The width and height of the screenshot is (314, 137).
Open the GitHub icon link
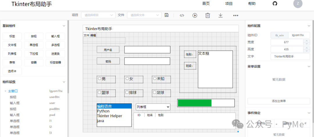pos(275,4)
